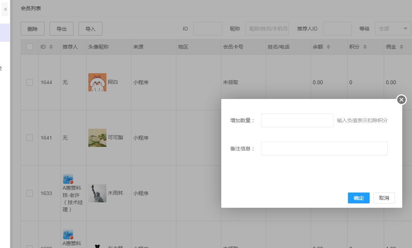Image resolution: width=412 pixels, height=248 pixels.
Task: Tick the checkbox for member 1644
Action: click(x=30, y=82)
